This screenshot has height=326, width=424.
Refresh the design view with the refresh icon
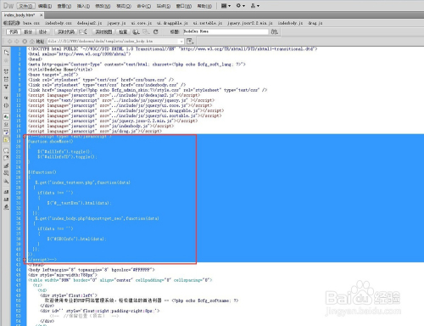click(x=156, y=31)
